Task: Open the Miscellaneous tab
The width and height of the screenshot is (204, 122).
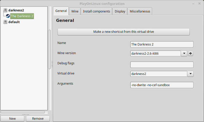Action: click(140, 11)
